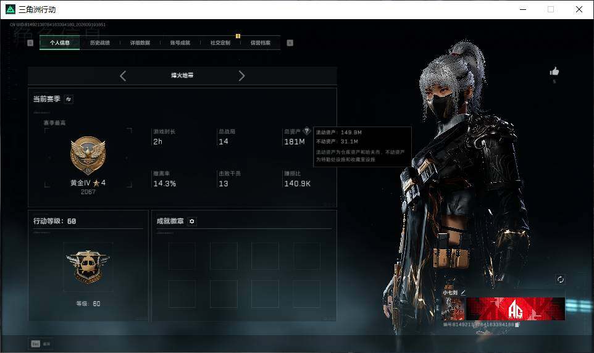Screen dimensions: 594x353
Task: Click the 烽火地带 mode title
Action: coord(182,75)
